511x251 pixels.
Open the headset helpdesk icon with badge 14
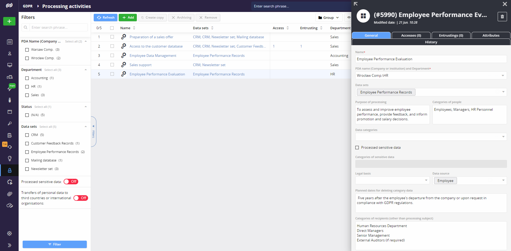point(10,147)
